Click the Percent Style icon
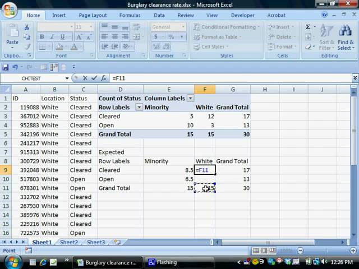This screenshot has height=269, width=359. [x=171, y=37]
